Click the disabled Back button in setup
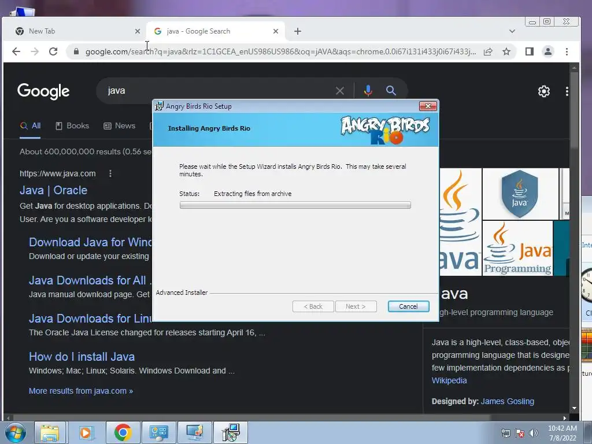 [313, 306]
